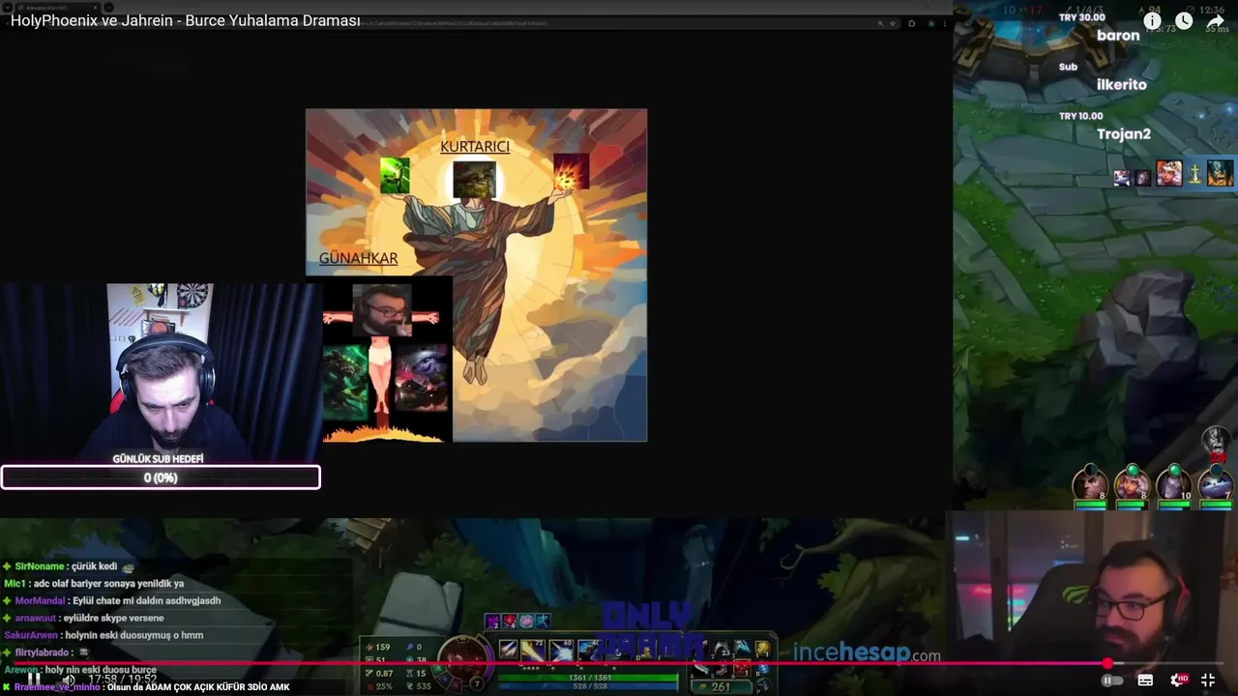Click the 17:58 / 19:52 time display
Viewport: 1238px width, 696px height.
click(122, 680)
